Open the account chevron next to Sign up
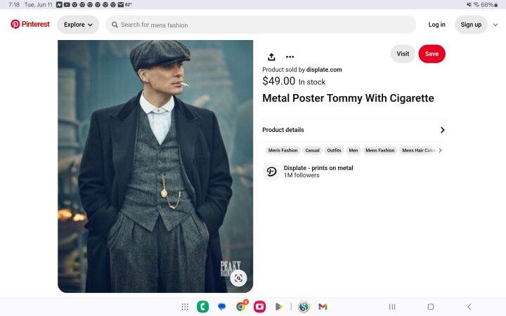Viewport: 506px width, 316px height. tap(495, 25)
